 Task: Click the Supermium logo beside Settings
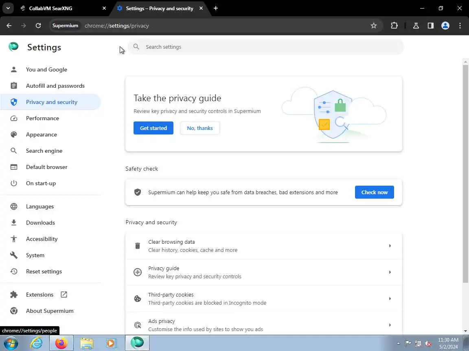13,47
